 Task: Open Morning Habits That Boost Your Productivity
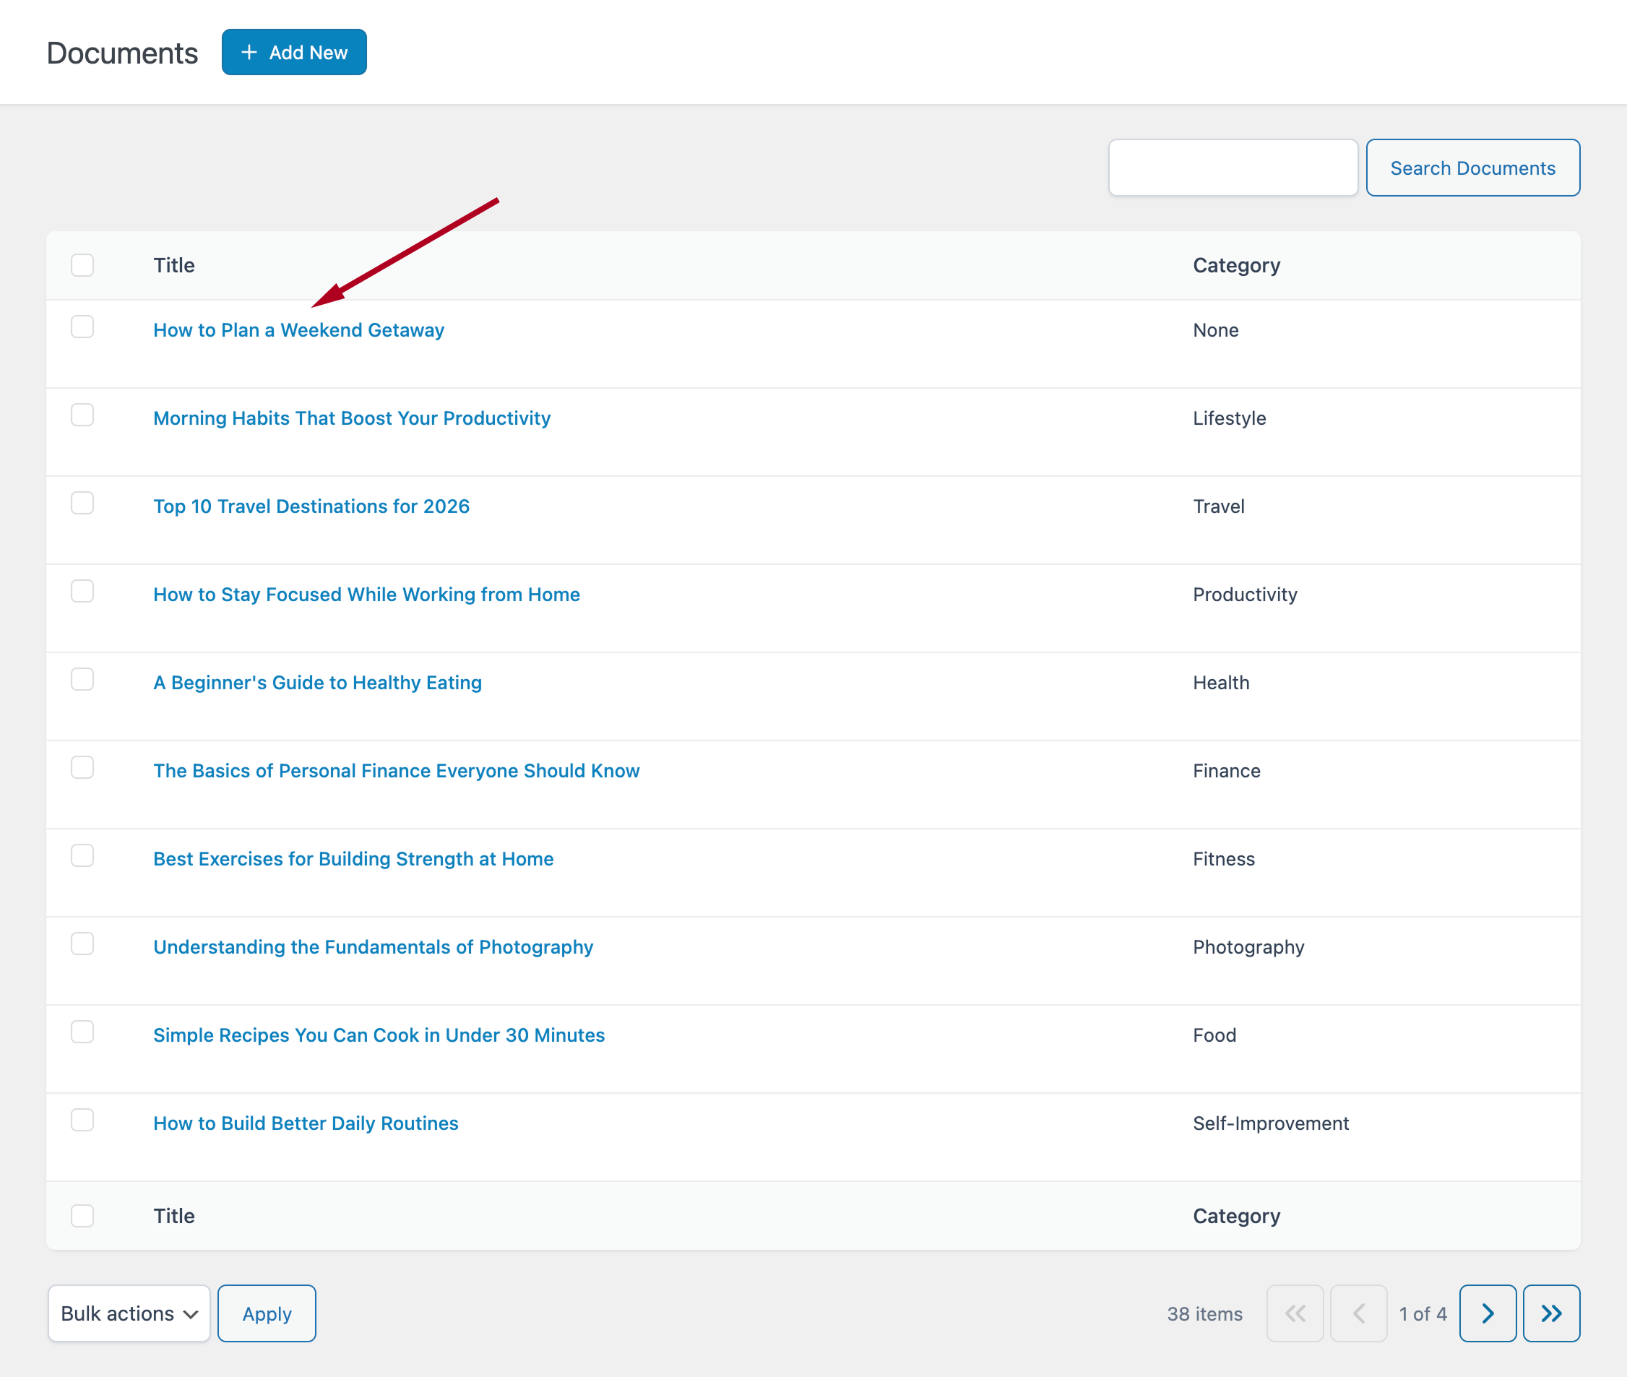(350, 418)
